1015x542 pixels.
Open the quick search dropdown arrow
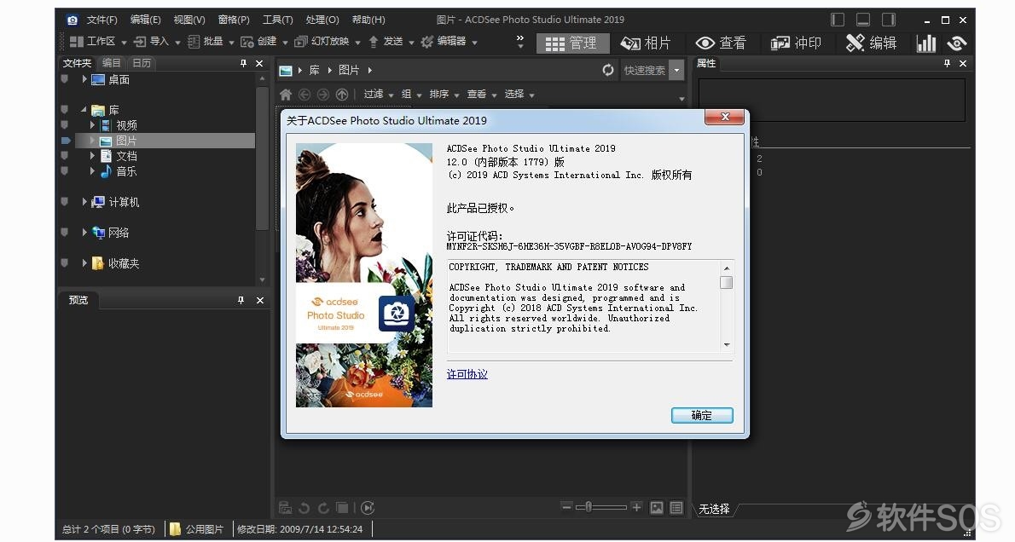click(x=677, y=71)
